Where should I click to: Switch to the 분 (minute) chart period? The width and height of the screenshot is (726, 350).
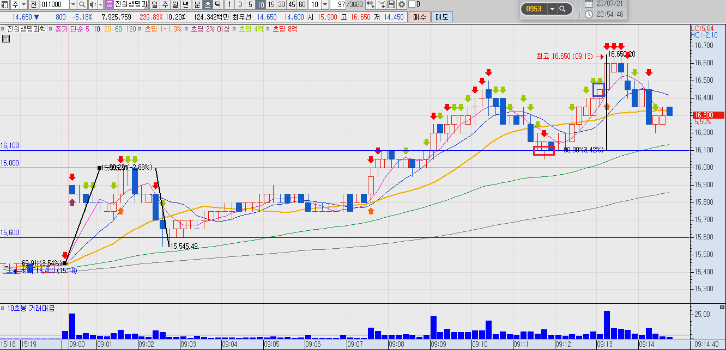coord(197,4)
